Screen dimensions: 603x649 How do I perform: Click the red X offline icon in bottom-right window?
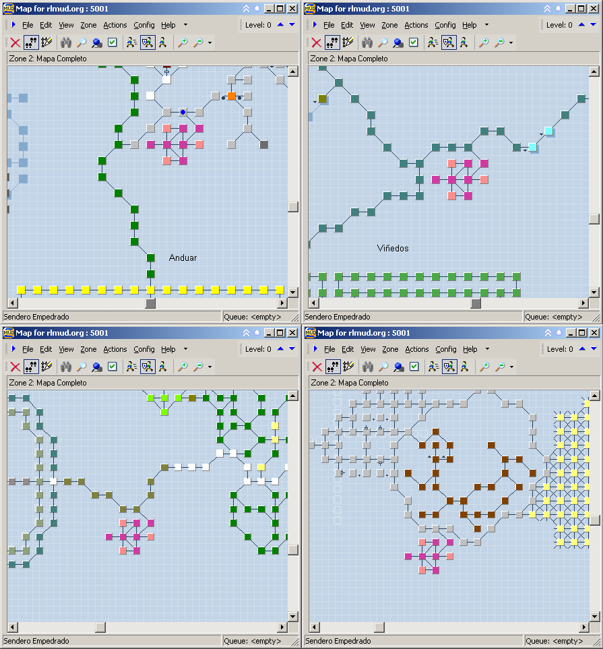click(317, 367)
